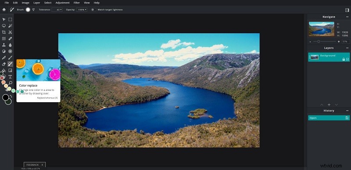Collapse the History panel

347,111
